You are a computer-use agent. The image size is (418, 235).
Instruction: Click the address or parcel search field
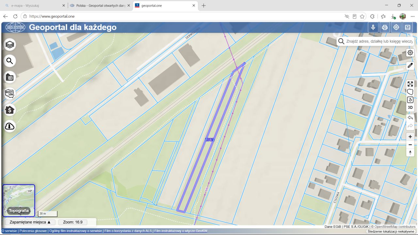379,41
